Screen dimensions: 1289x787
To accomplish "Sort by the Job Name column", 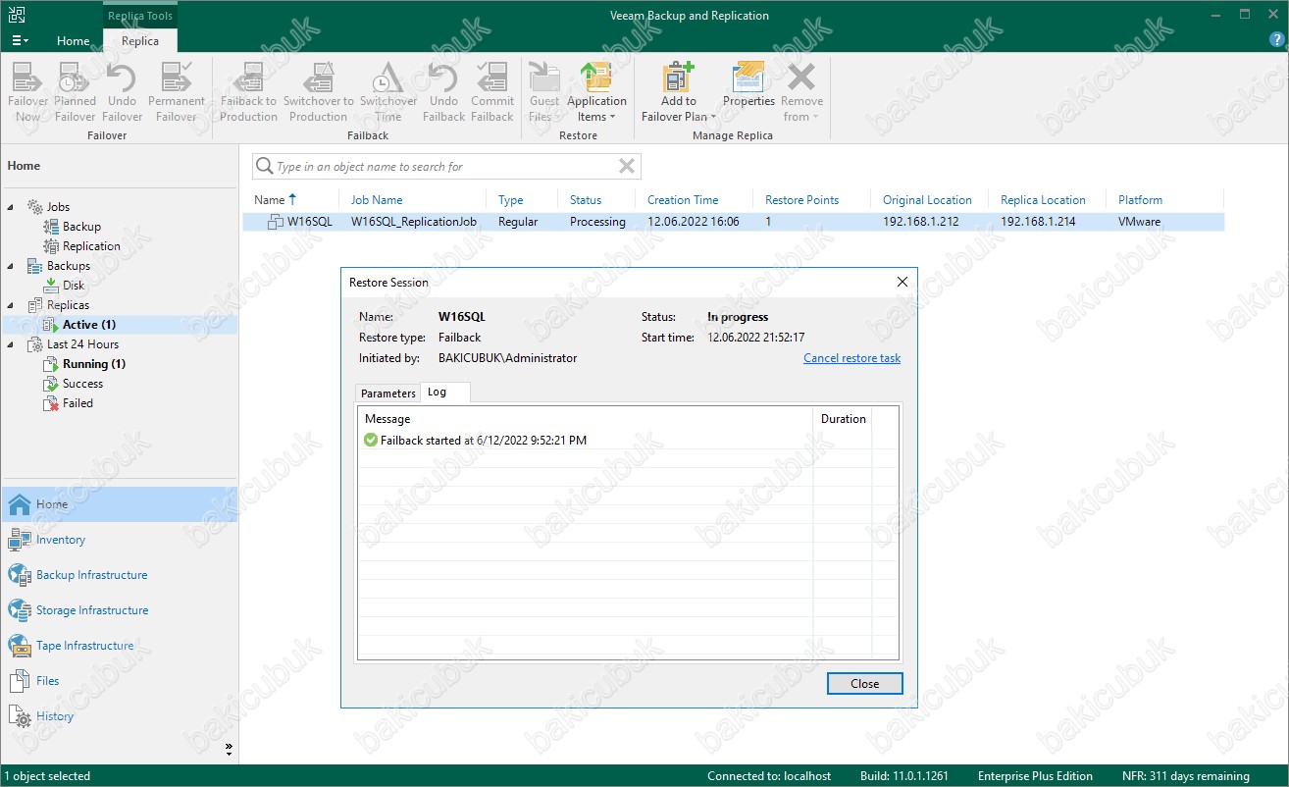I will [377, 200].
